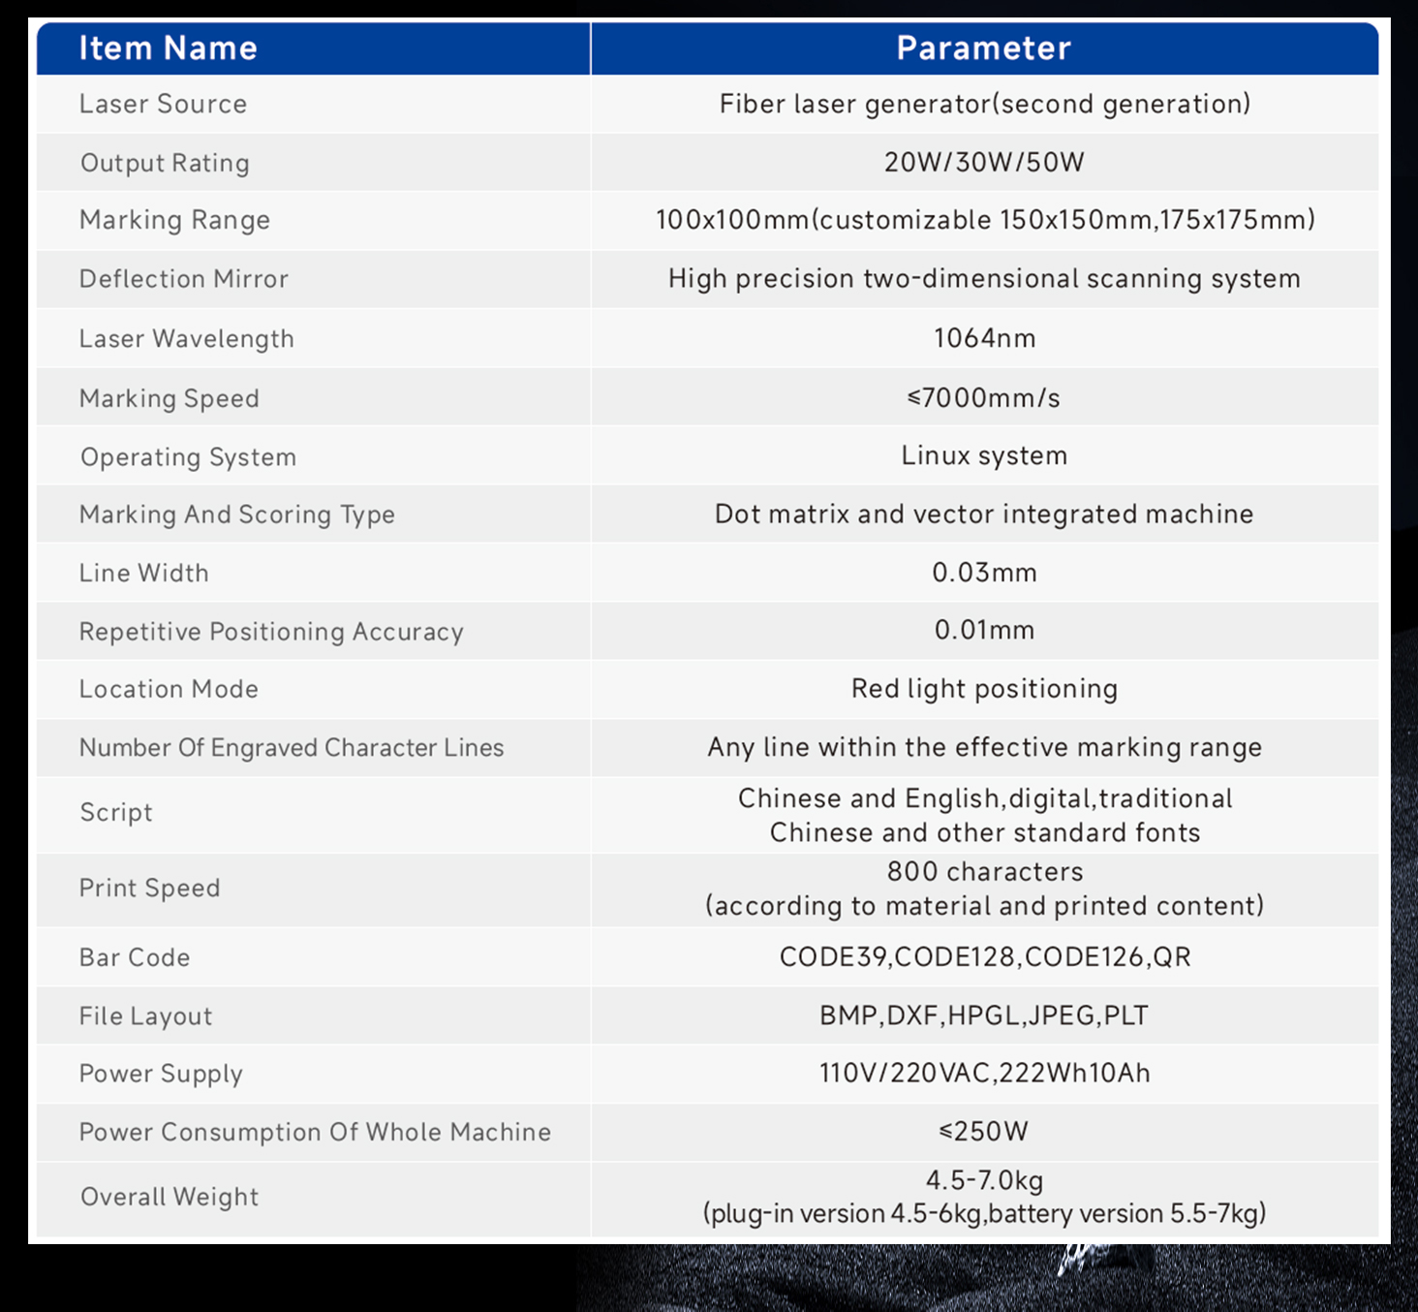
Task: Select the 'Overall Weight' label
Action: click(x=170, y=1198)
